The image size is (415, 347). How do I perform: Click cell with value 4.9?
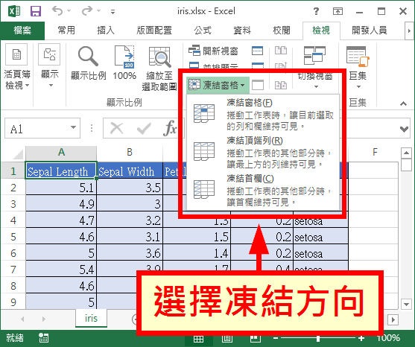point(61,204)
